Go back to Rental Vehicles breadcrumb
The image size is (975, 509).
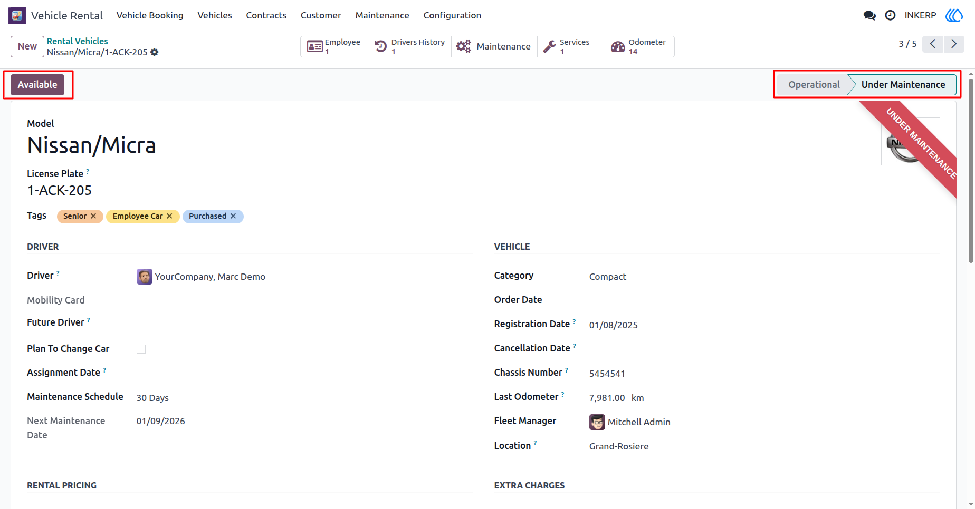coord(78,41)
